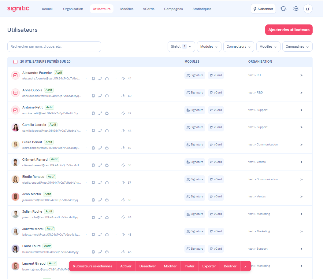Click Activer in the selection bar

click(126, 266)
